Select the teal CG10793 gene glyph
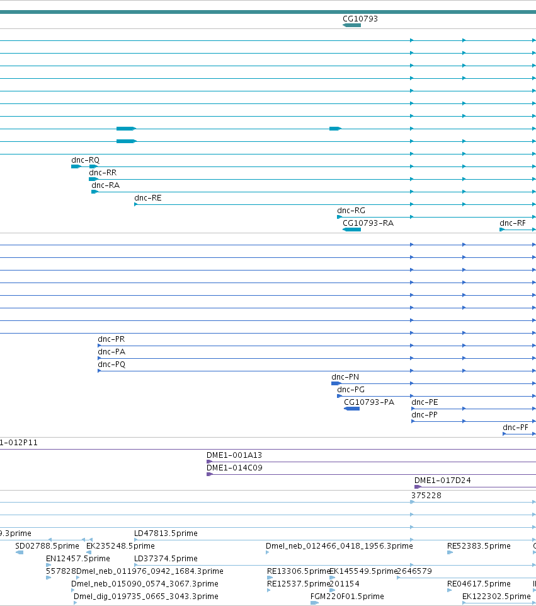 [x=351, y=25]
